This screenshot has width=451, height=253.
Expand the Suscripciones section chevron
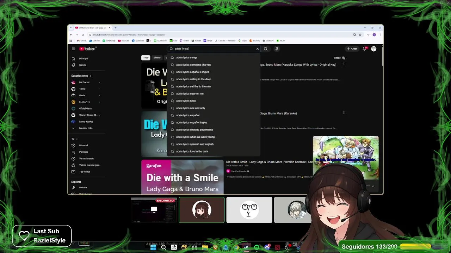91,76
